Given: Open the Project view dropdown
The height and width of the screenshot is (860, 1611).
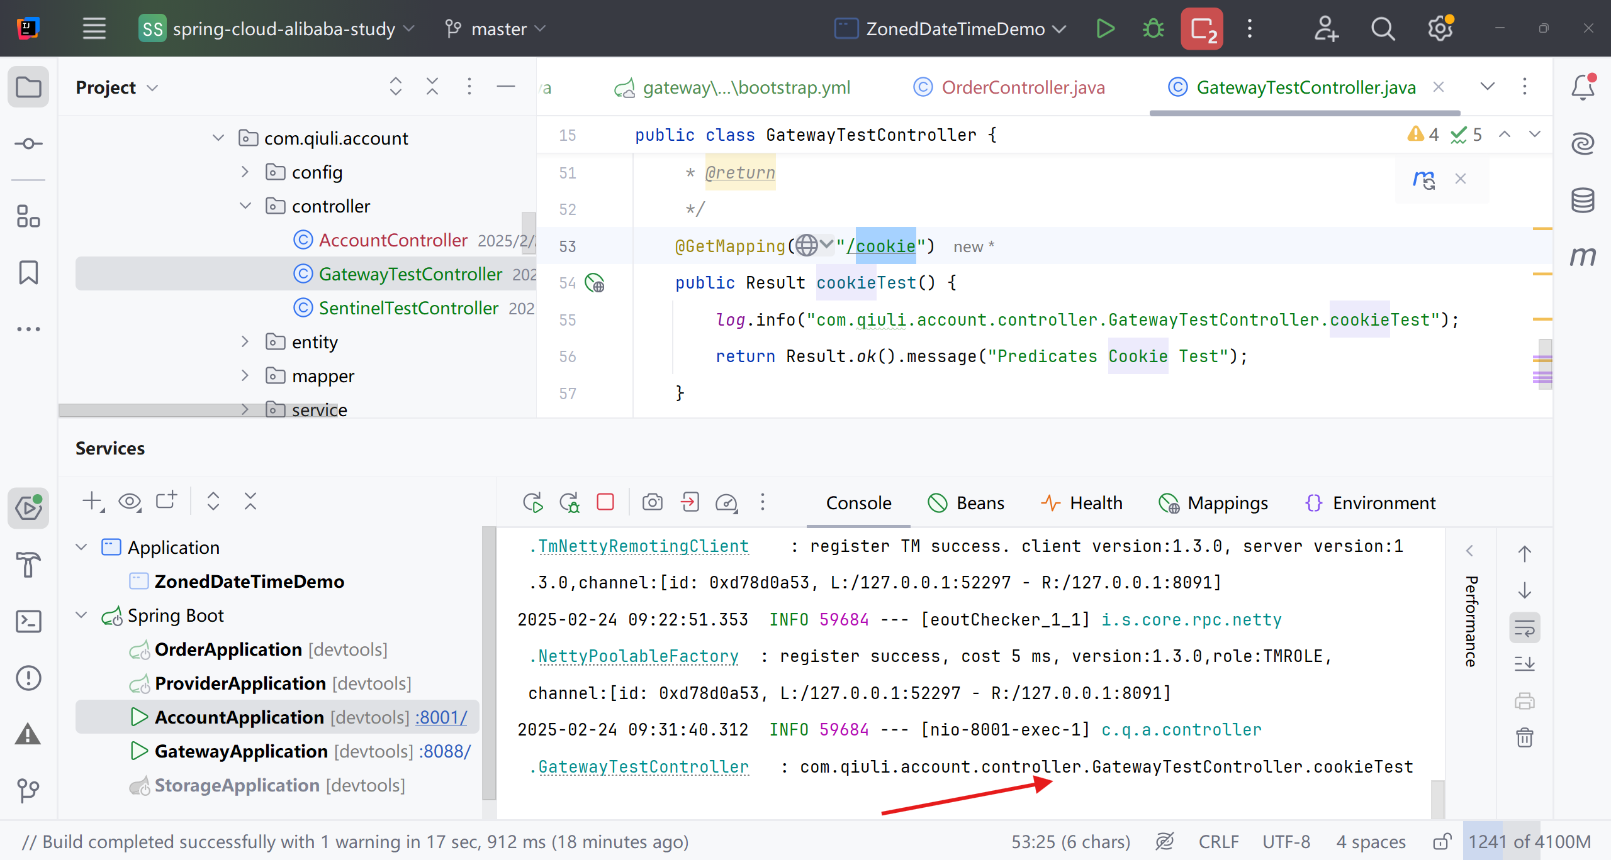Looking at the screenshot, I should (117, 87).
